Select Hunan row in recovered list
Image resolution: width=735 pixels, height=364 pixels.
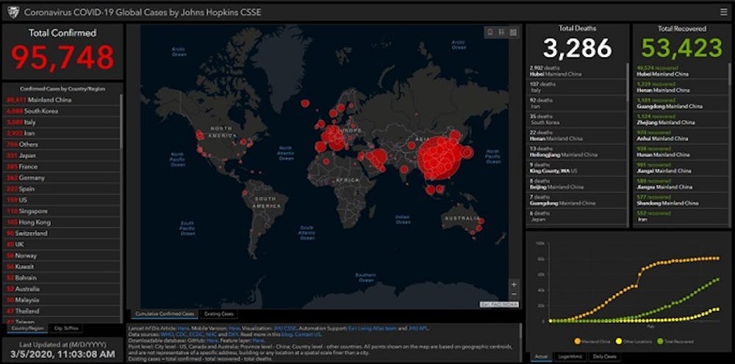click(681, 152)
